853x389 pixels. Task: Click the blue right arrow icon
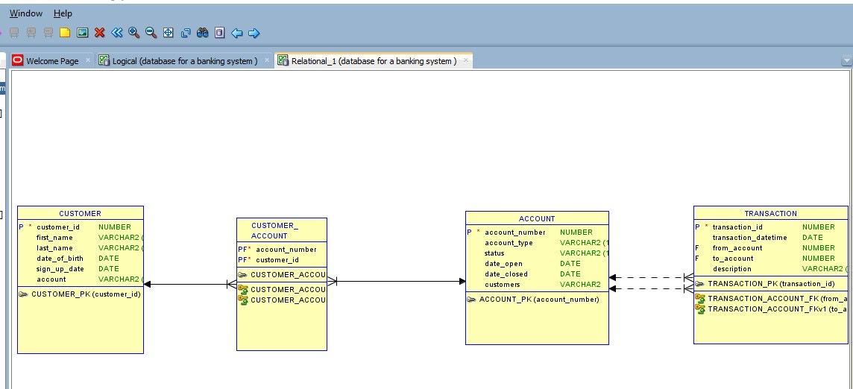254,33
